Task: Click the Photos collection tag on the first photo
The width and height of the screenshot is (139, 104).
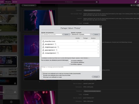Action: pos(92,10)
